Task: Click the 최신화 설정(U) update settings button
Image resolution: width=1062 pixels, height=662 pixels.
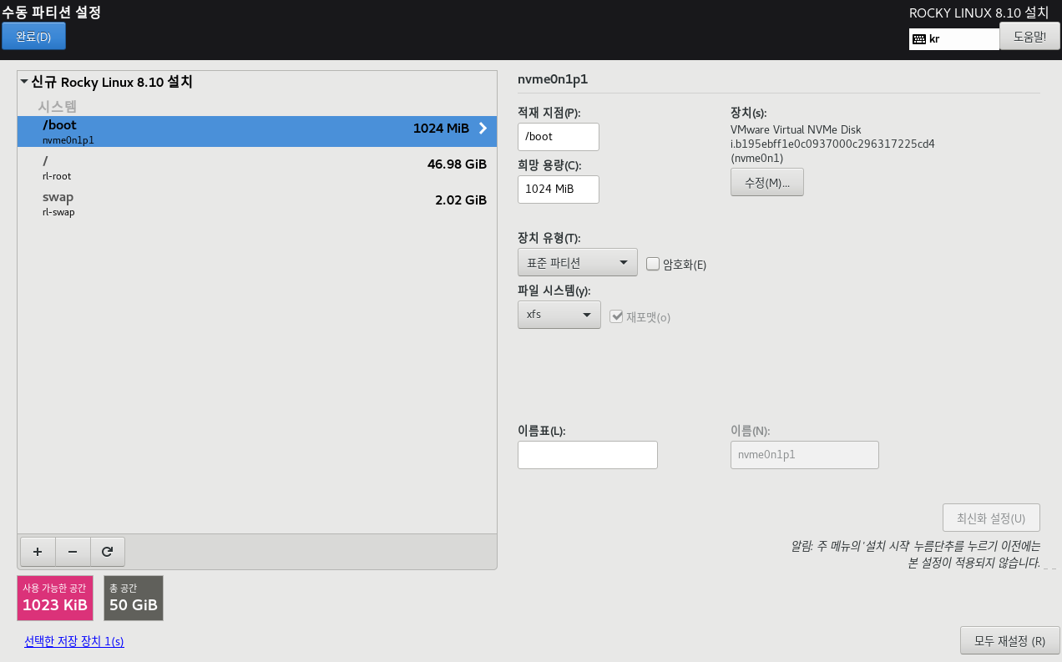Action: (x=991, y=518)
